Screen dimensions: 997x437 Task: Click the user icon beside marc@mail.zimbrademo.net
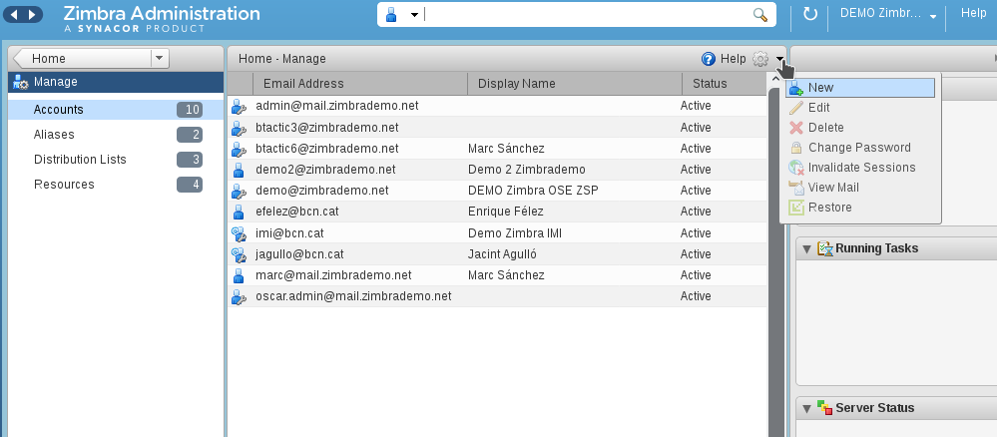239,275
